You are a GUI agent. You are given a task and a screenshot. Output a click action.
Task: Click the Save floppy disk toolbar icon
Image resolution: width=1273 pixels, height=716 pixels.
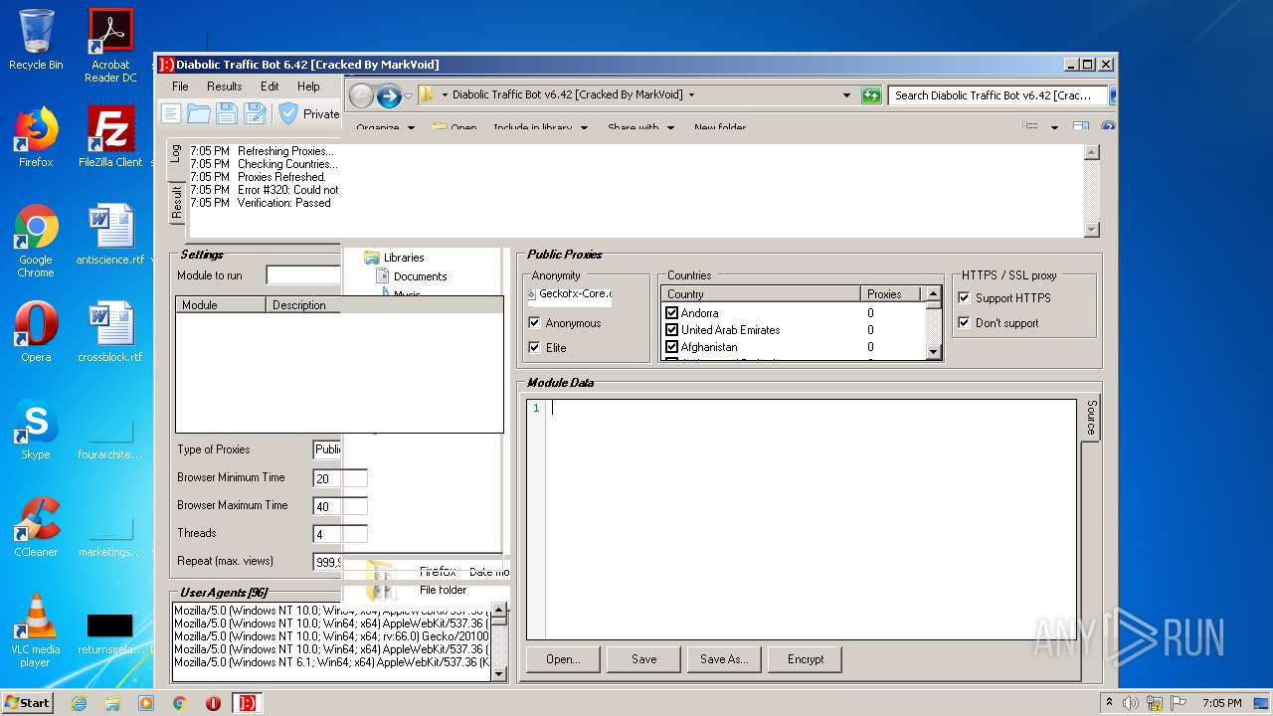point(228,113)
